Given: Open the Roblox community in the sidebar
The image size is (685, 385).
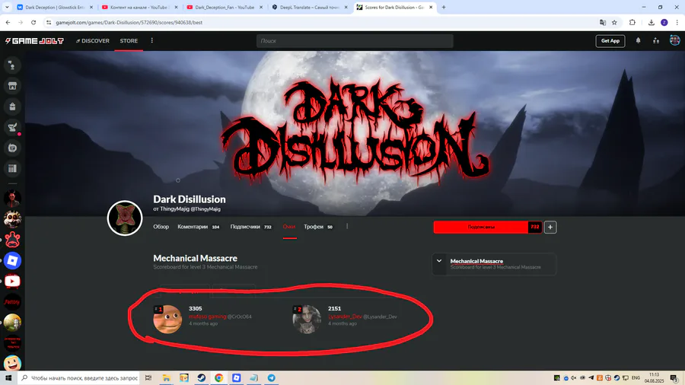Looking at the screenshot, I should pyautogui.click(x=12, y=260).
